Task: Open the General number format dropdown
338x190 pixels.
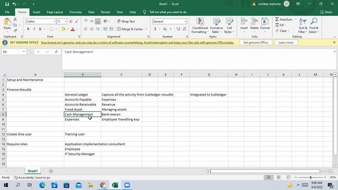Action: point(185,22)
